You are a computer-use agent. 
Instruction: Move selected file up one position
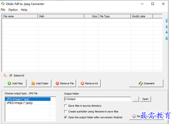click(167, 26)
